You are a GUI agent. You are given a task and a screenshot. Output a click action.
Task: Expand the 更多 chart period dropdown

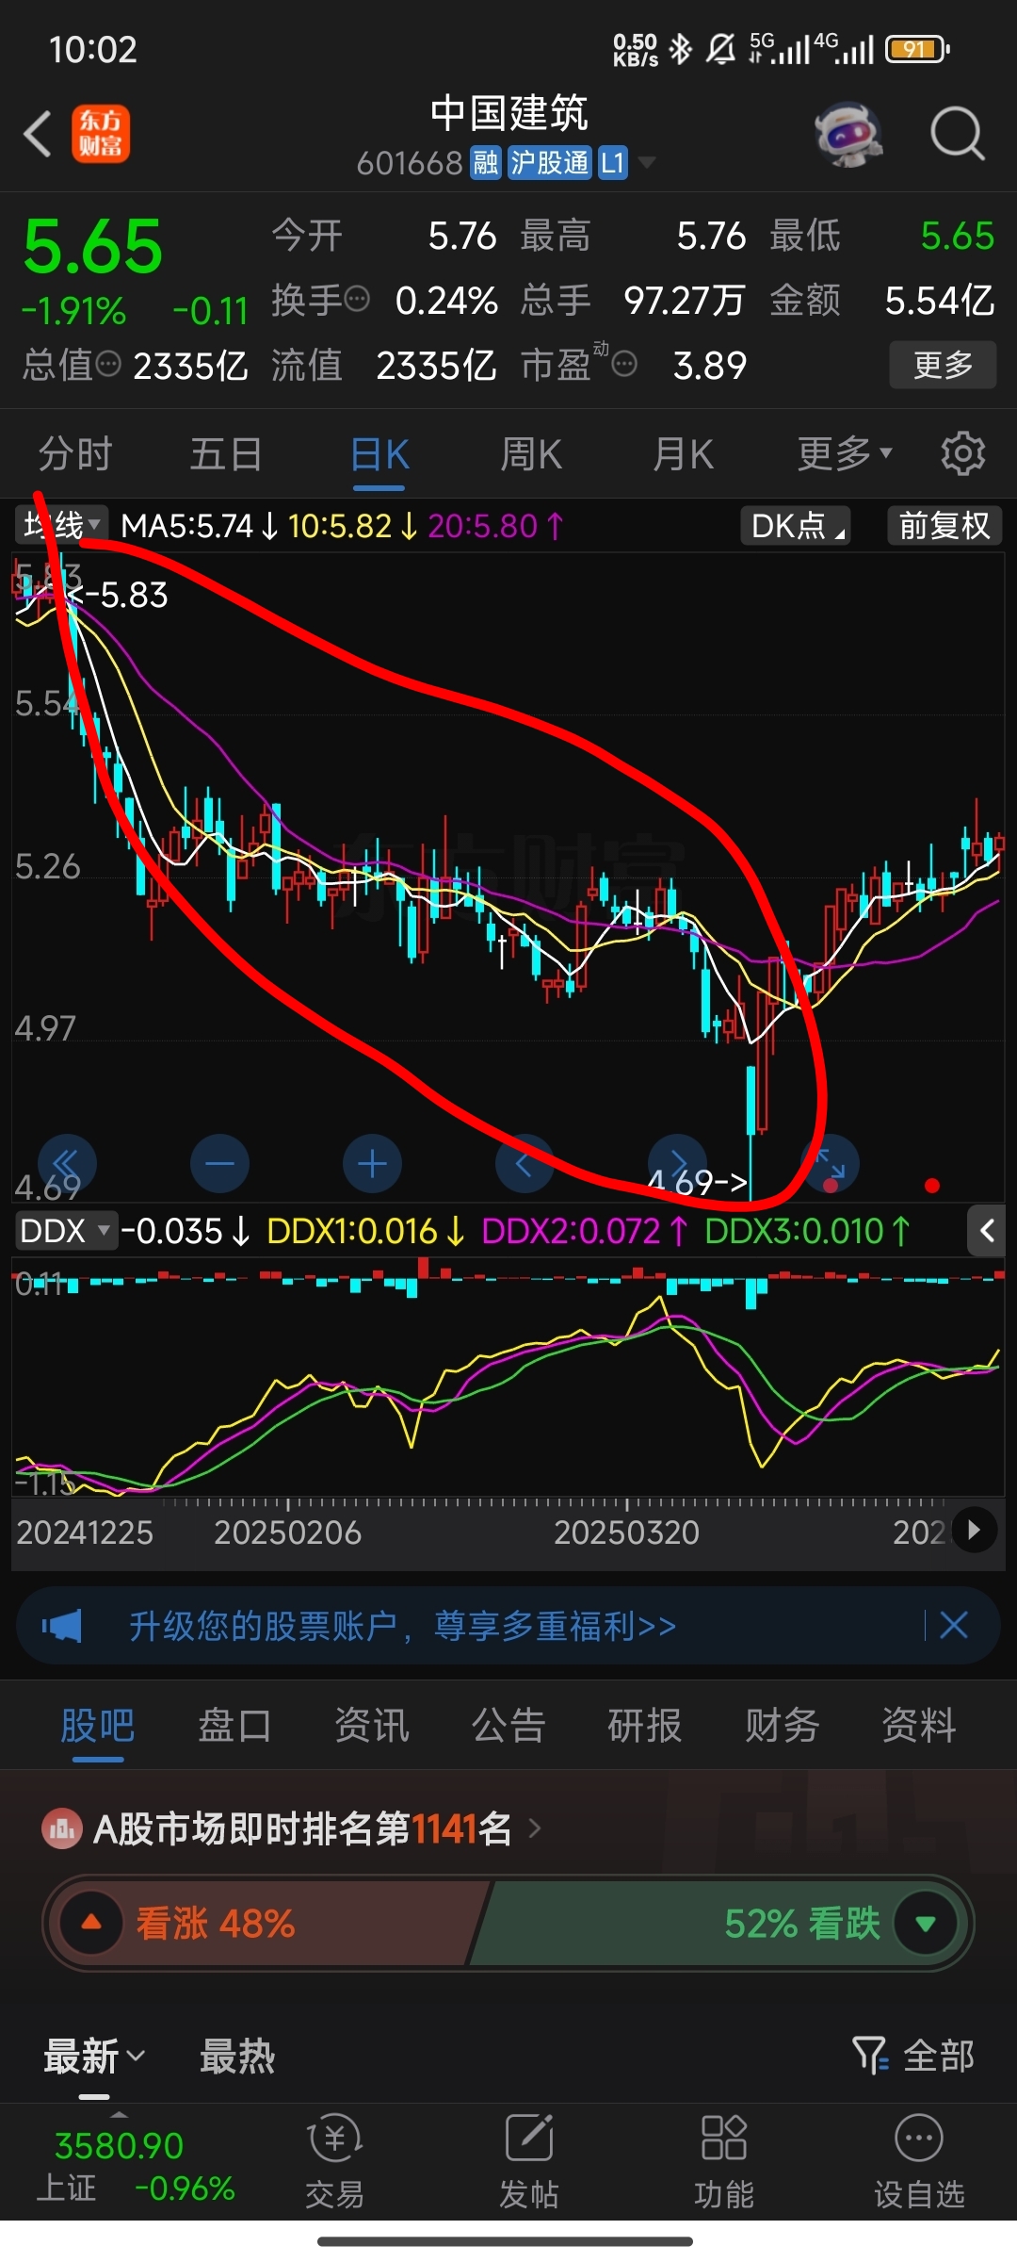pos(845,454)
